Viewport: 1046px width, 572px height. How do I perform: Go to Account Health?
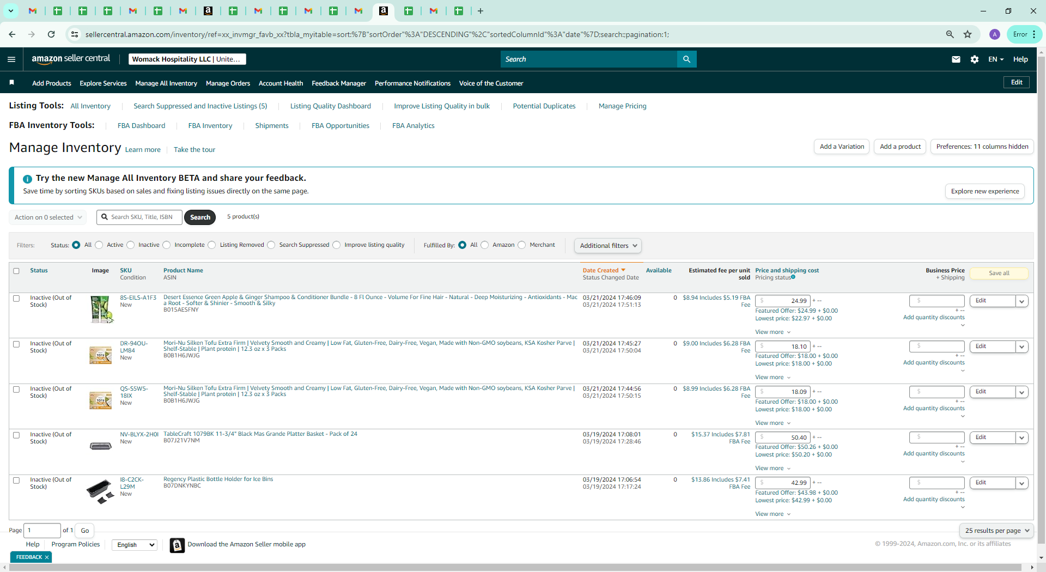[x=281, y=83]
